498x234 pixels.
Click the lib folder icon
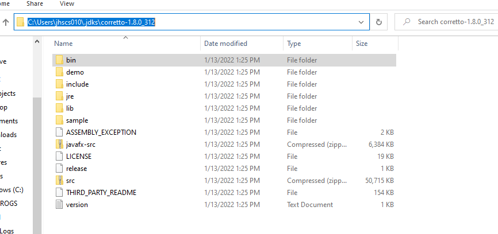pyautogui.click(x=59, y=108)
